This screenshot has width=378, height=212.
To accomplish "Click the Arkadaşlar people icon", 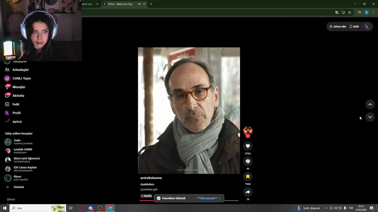I will [x=7, y=70].
